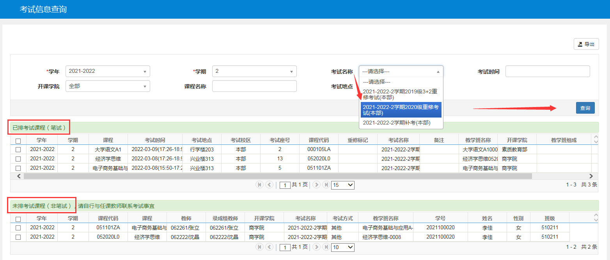Click the last-page icon in upper pager
This screenshot has width=610, height=260.
click(326, 185)
